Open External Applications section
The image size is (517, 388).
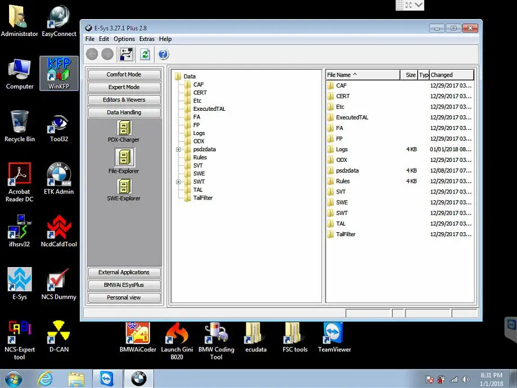pyautogui.click(x=124, y=272)
